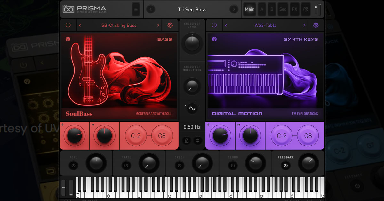The width and height of the screenshot is (384, 201).
Task: Click the UVI logo in the header
Action: 68,9
